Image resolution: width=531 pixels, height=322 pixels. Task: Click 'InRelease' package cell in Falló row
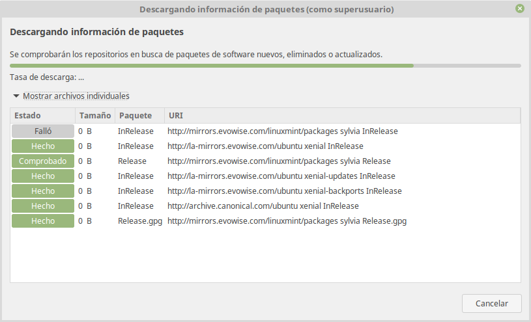[x=136, y=131]
